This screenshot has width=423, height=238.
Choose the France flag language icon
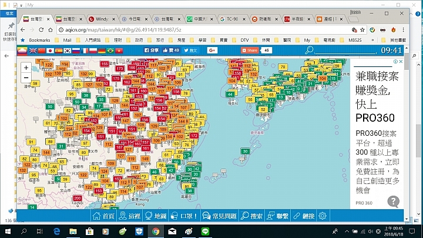85,51
